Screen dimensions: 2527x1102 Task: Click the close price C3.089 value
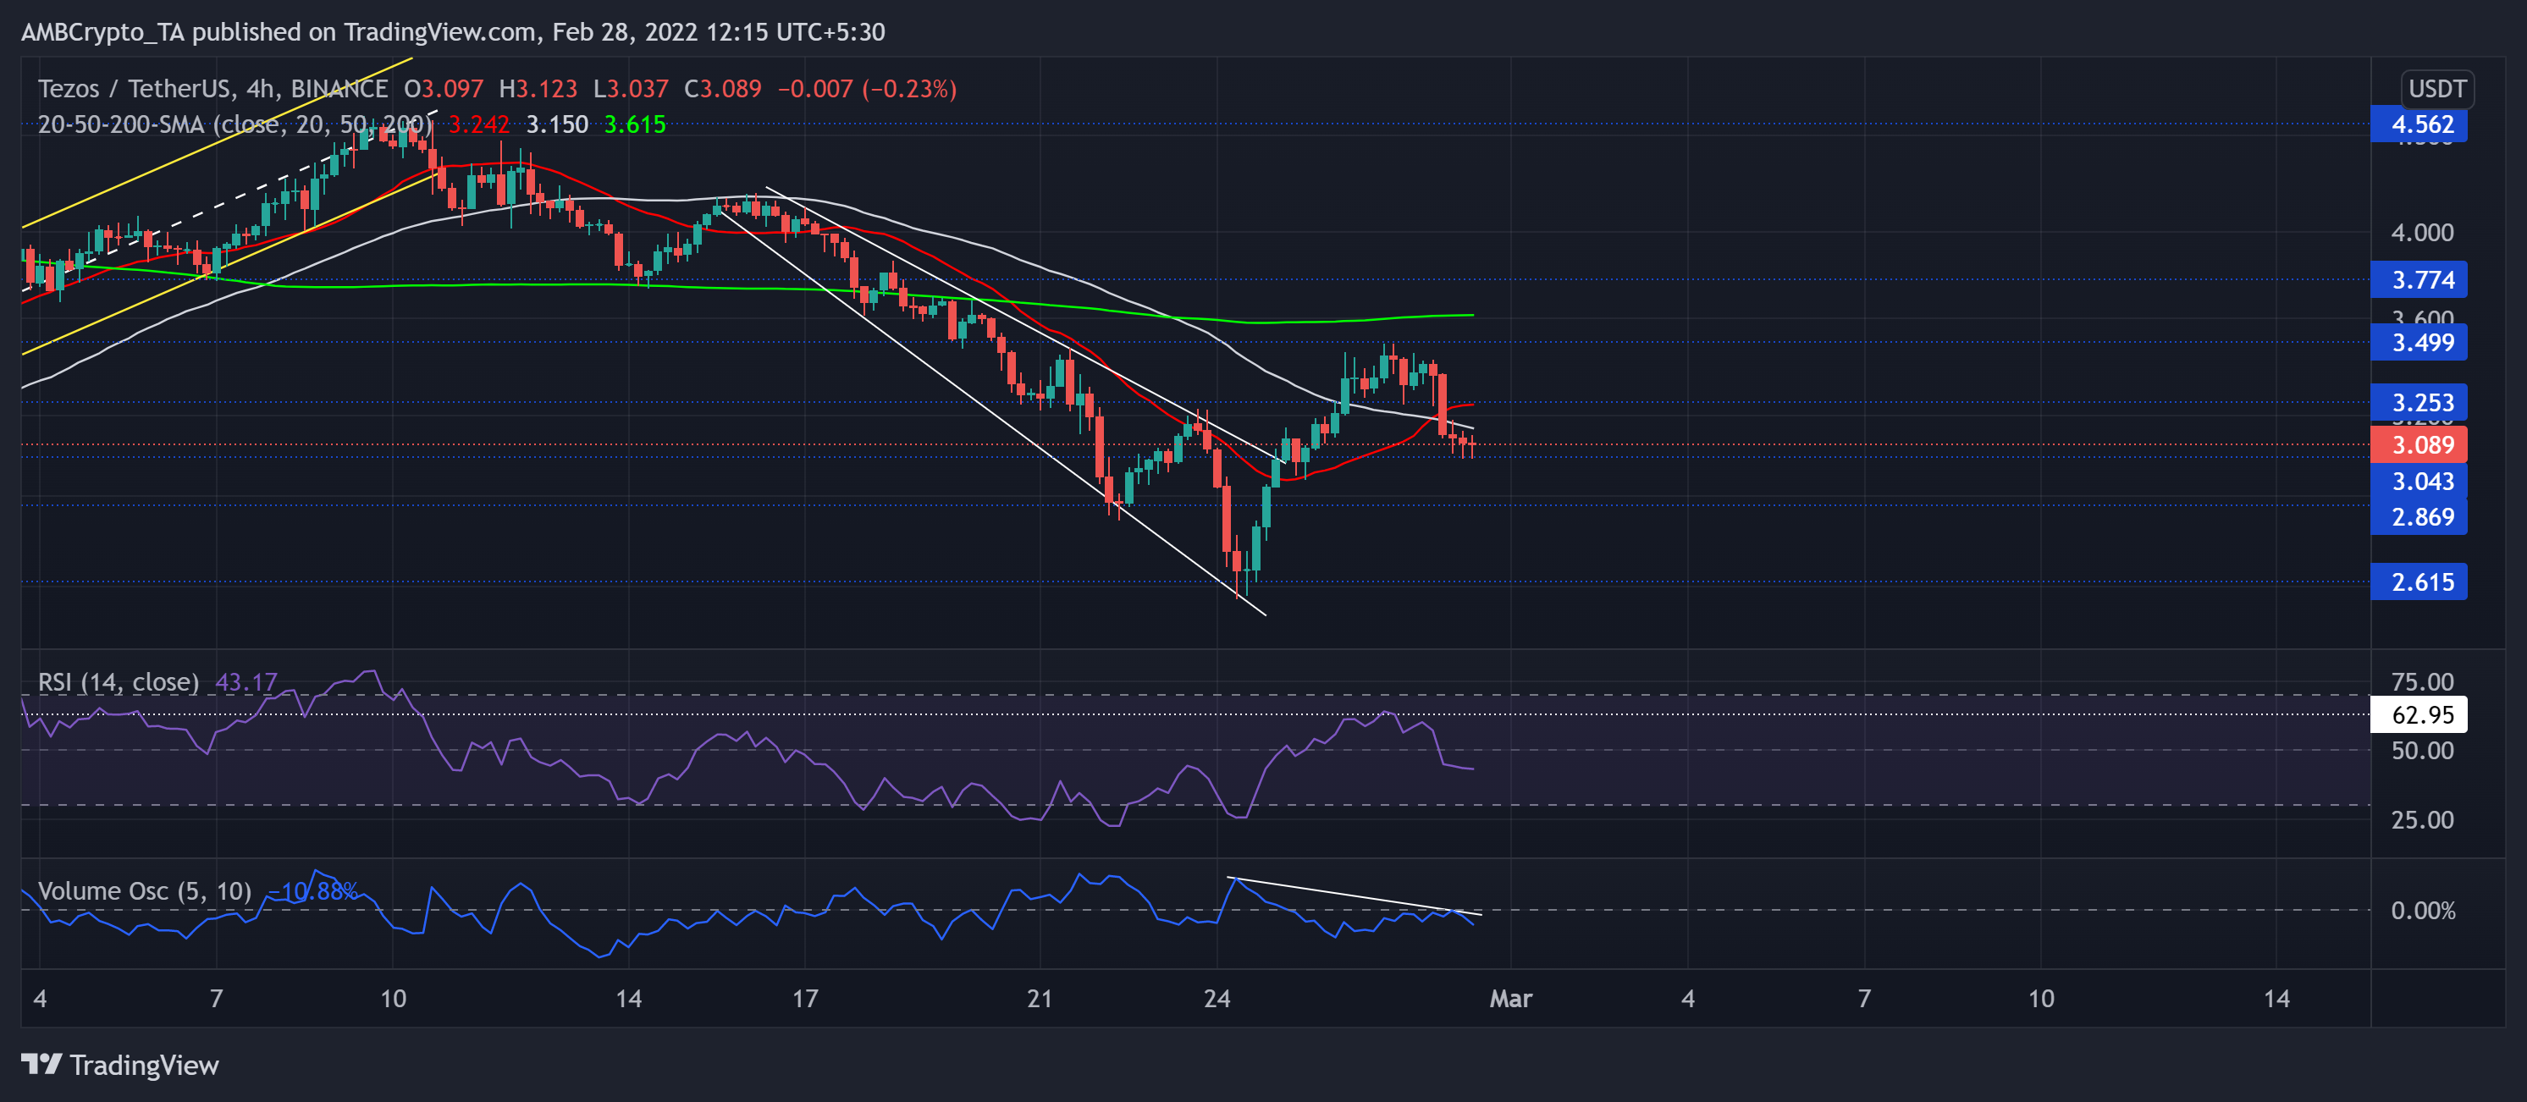point(723,89)
